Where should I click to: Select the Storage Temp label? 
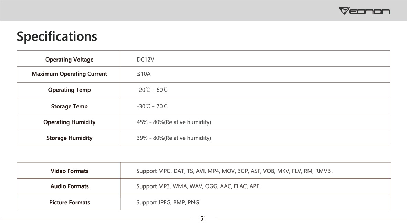pyautogui.click(x=69, y=106)
